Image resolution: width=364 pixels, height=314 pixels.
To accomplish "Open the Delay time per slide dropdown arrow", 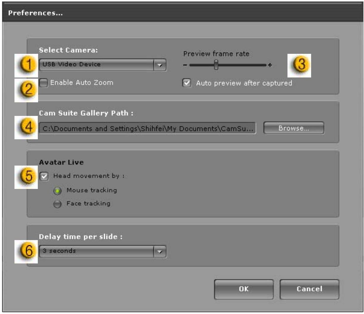I will (x=160, y=252).
